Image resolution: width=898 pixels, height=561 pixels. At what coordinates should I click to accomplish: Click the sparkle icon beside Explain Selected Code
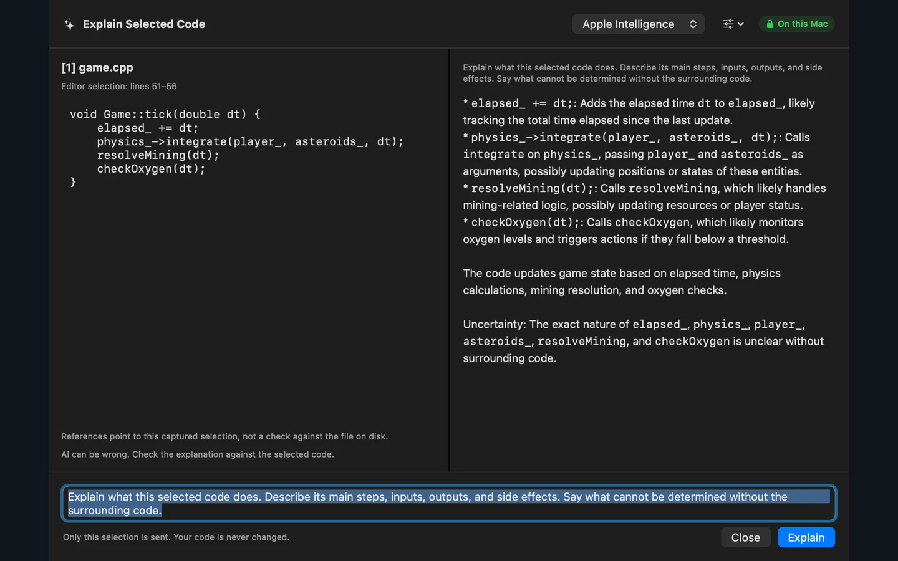point(69,24)
